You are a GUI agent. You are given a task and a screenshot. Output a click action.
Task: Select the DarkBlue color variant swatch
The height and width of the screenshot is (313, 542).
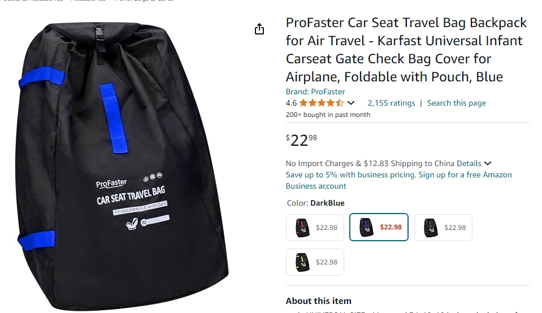click(x=379, y=227)
